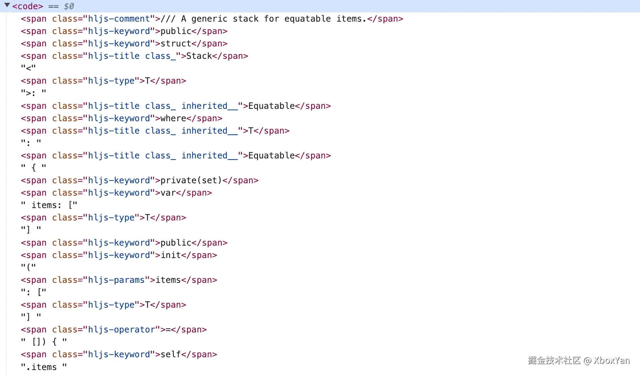Screen dimensions: 640x375
Task: Select the 'Stack' title class span
Action: coord(134,56)
